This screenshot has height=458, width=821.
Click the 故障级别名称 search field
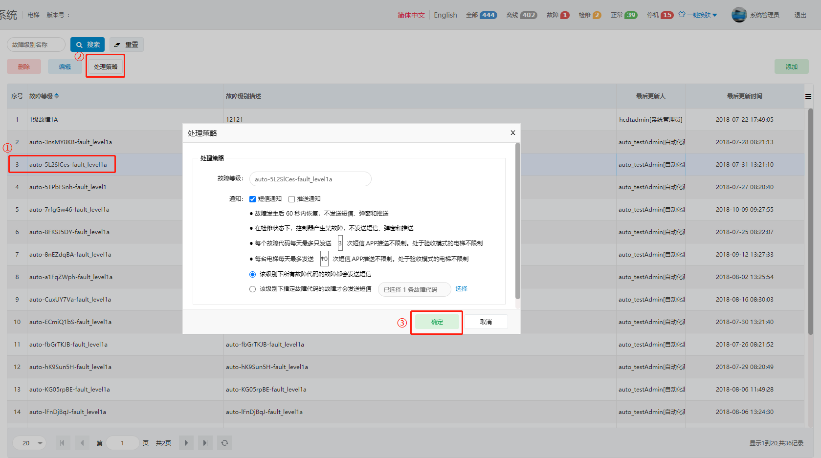(x=36, y=44)
